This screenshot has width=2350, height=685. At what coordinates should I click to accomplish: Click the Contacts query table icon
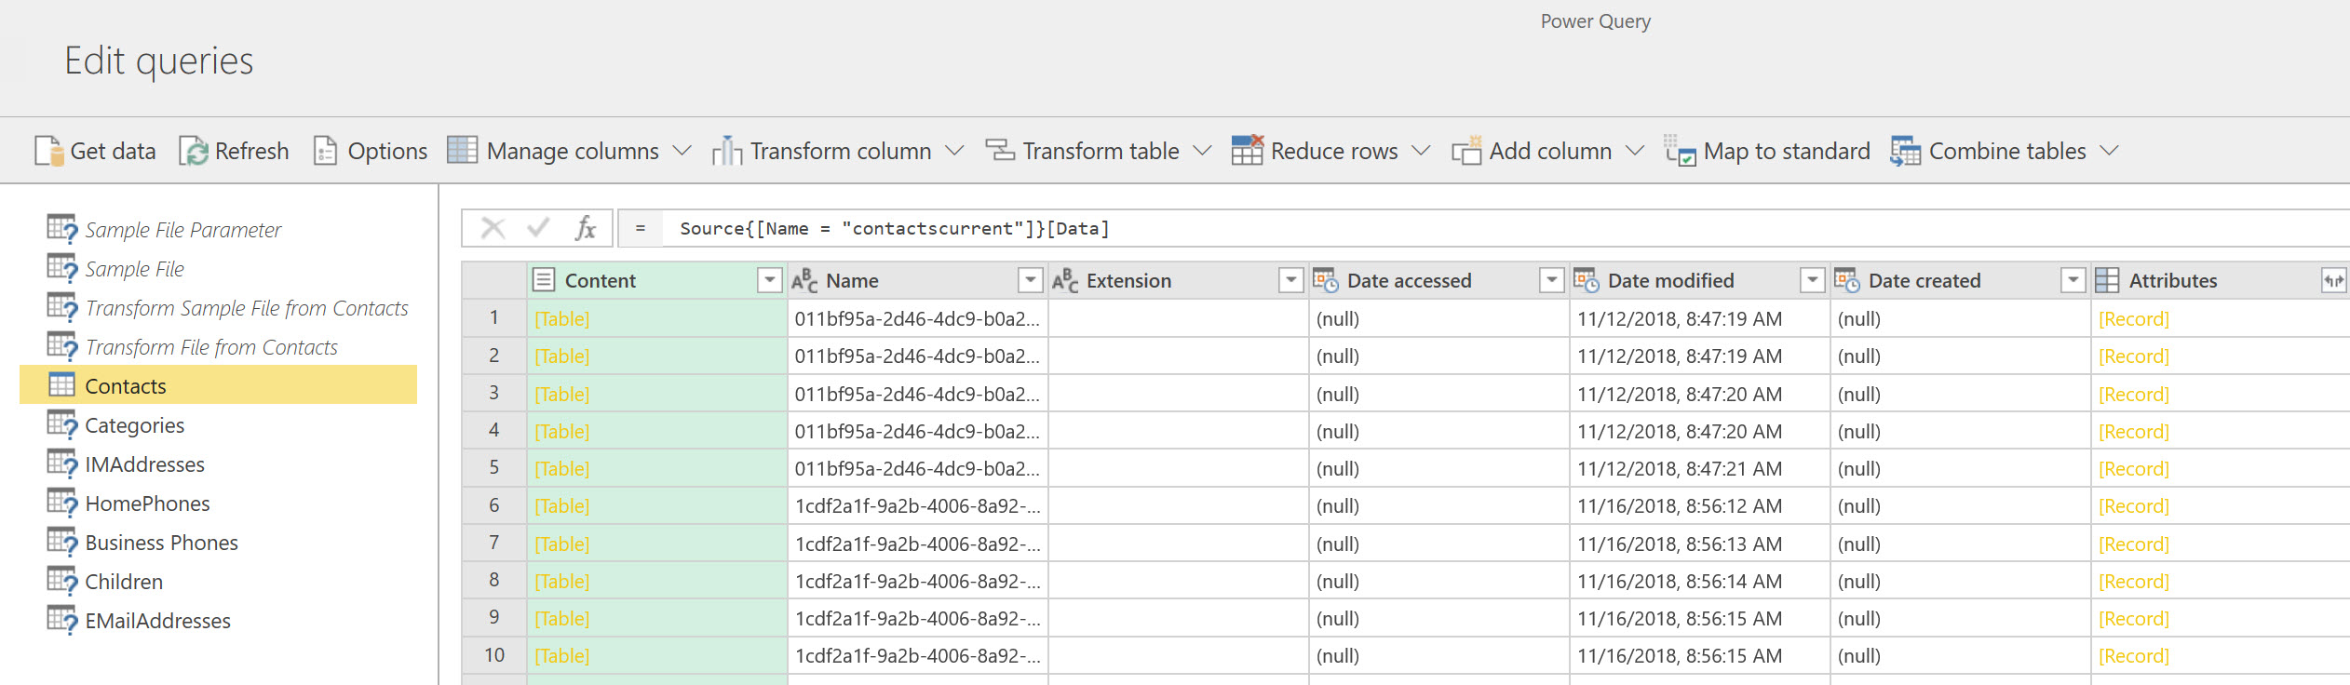61,385
